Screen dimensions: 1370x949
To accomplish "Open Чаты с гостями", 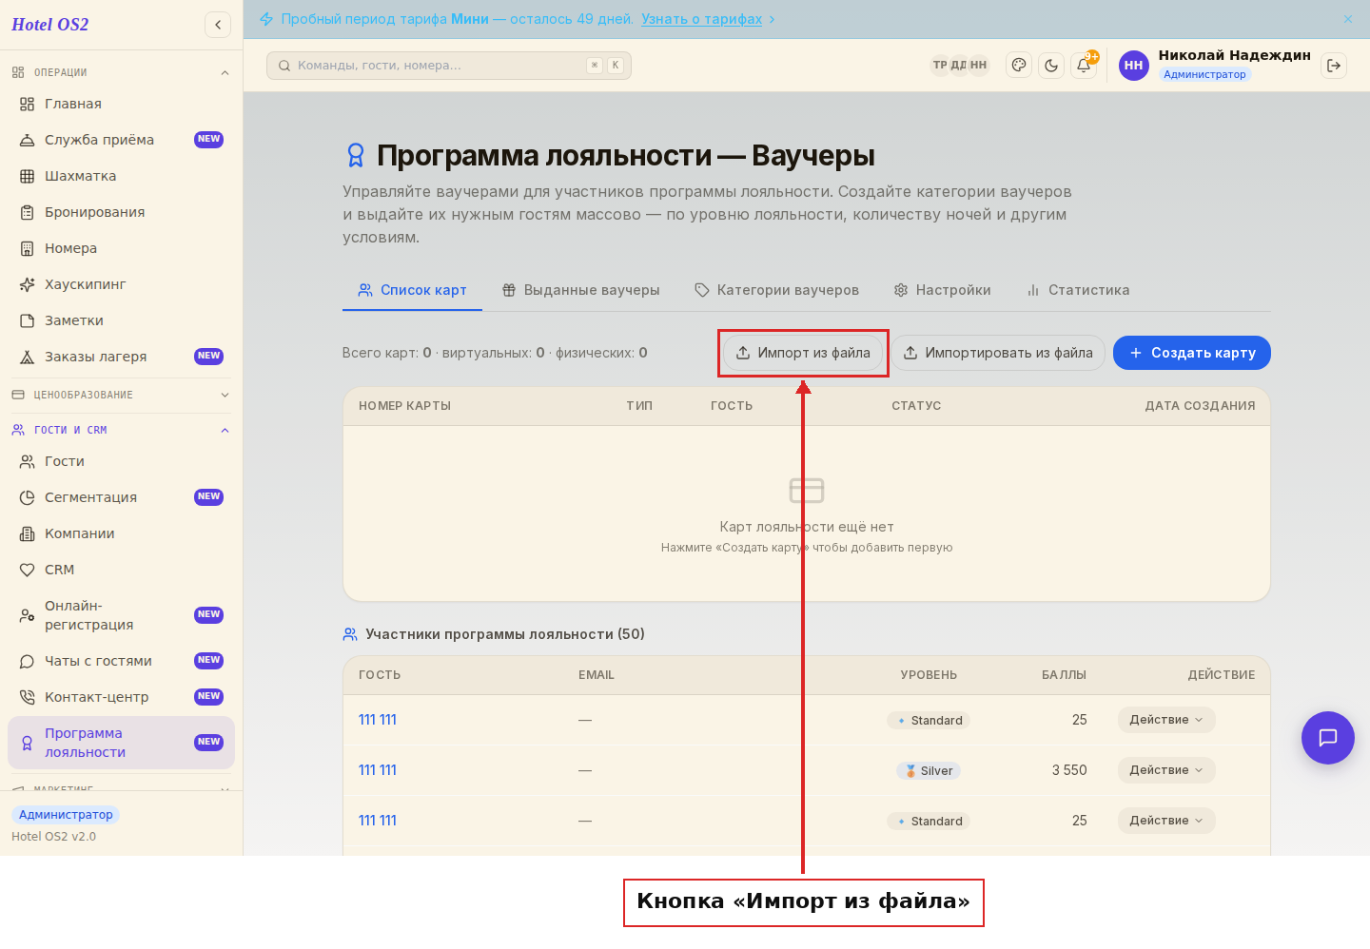I will [x=121, y=661].
